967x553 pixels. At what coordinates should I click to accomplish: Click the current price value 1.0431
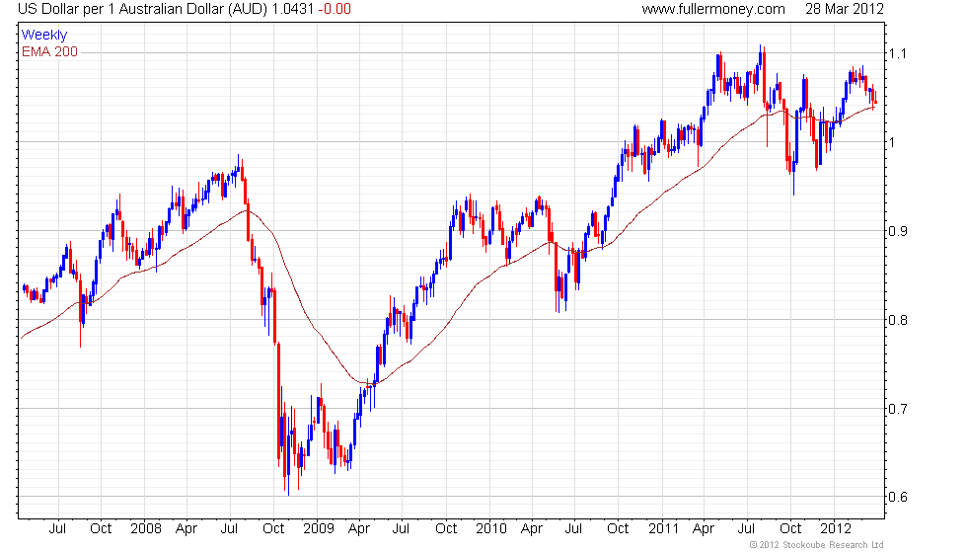[x=293, y=9]
